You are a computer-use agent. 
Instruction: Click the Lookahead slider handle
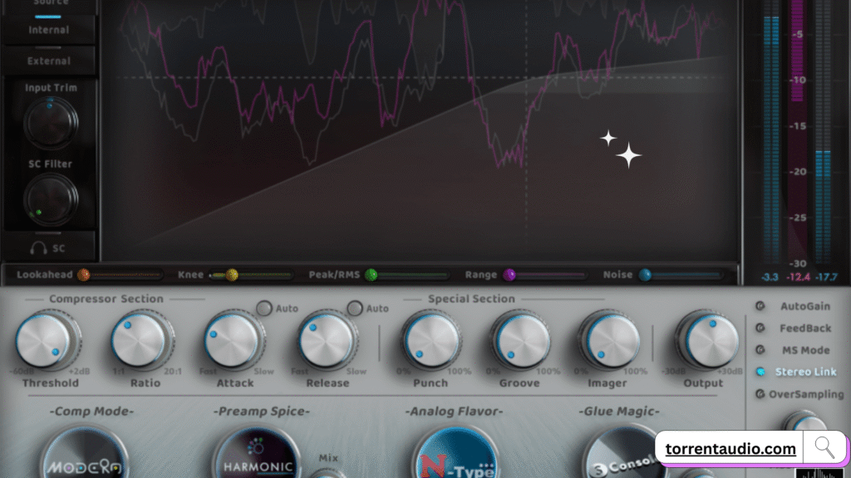pyautogui.click(x=83, y=275)
